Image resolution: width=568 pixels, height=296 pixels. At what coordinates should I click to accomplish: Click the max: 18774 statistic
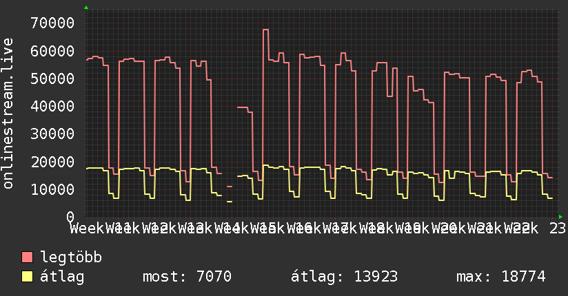(501, 277)
